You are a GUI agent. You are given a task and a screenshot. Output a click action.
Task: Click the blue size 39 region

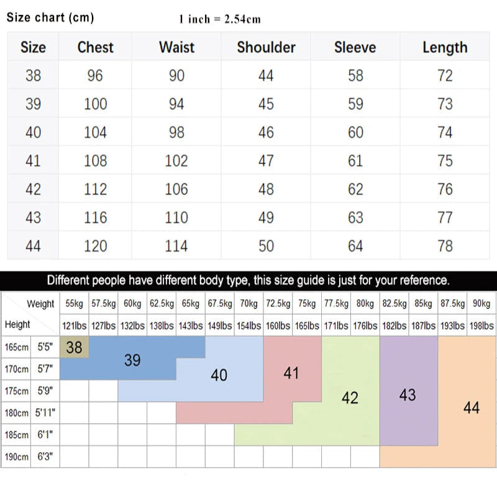[x=132, y=360]
